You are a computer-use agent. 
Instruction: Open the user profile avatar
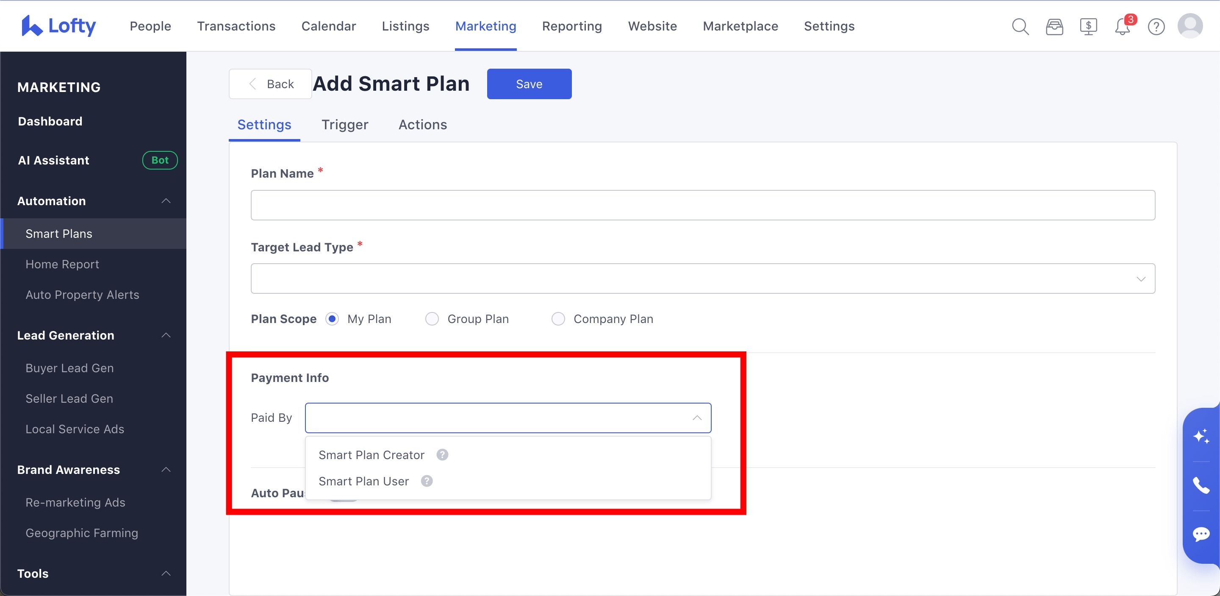[x=1190, y=25]
